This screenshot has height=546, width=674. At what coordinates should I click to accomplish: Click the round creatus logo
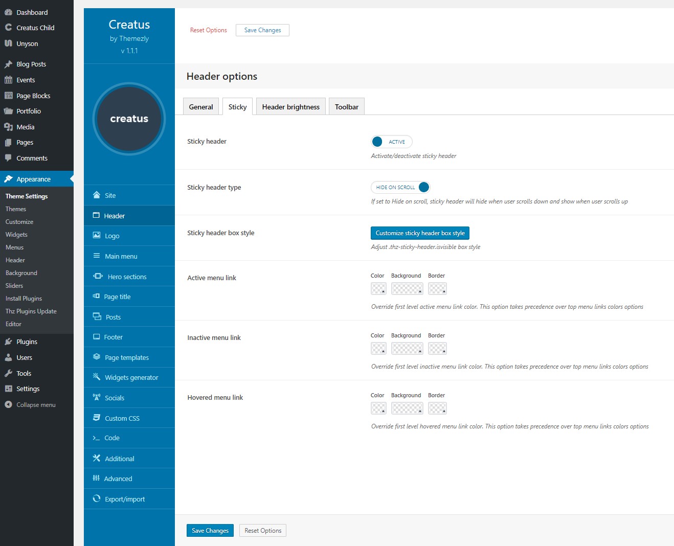pos(129,119)
